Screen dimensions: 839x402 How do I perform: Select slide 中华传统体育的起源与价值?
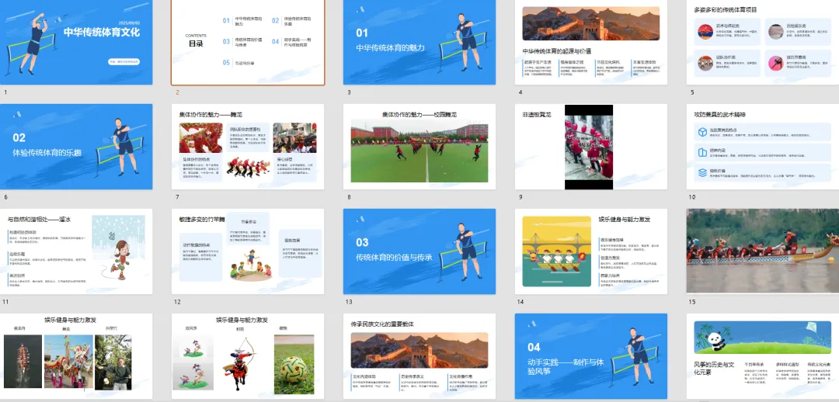[591, 42]
